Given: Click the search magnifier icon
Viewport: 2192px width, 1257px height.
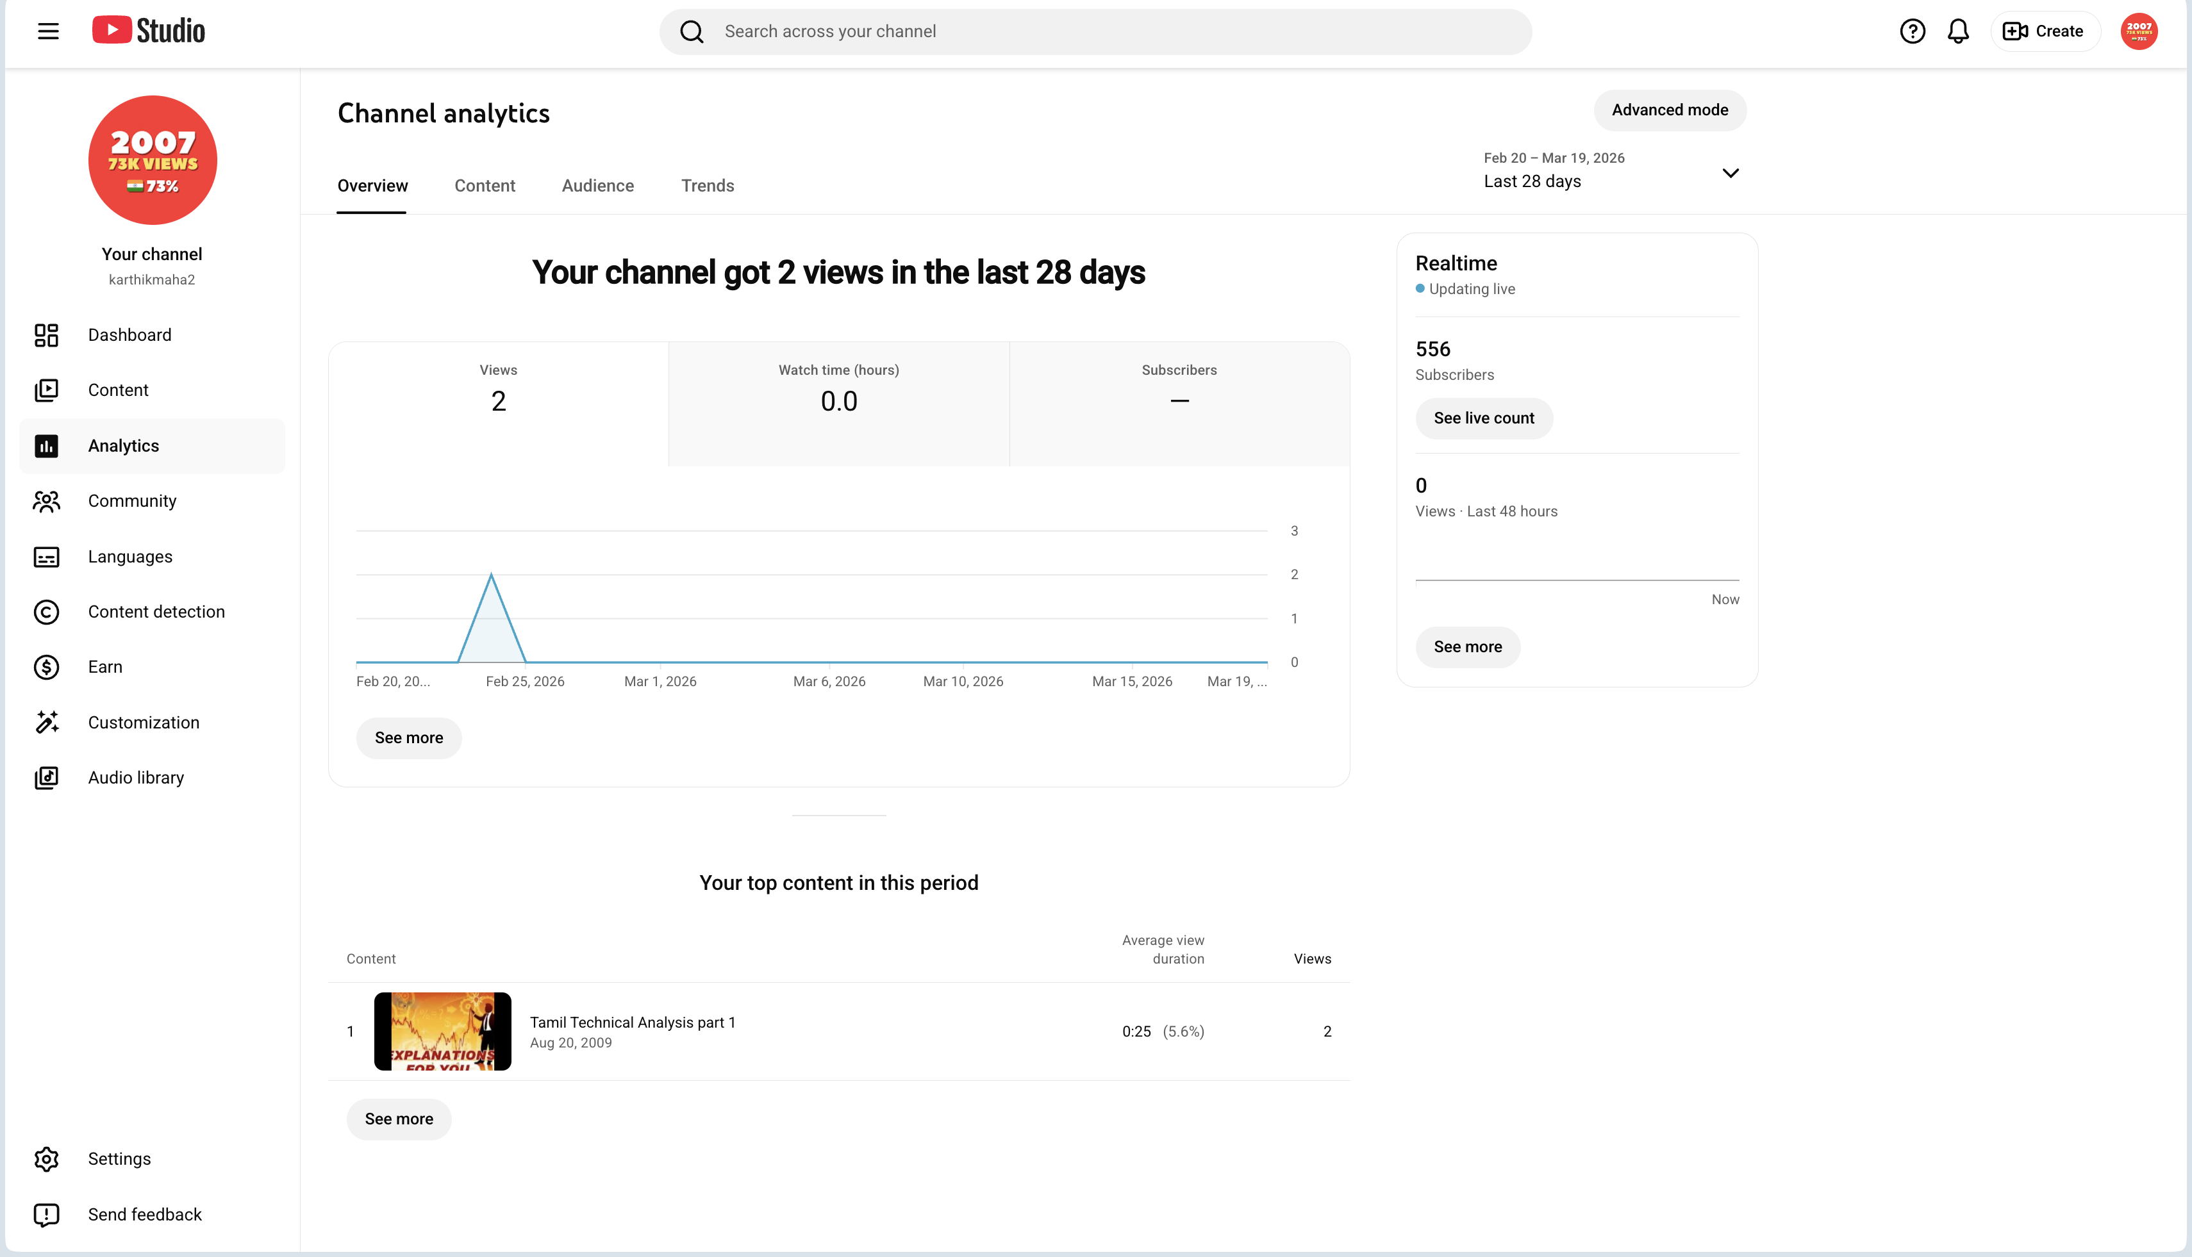Looking at the screenshot, I should pyautogui.click(x=692, y=32).
